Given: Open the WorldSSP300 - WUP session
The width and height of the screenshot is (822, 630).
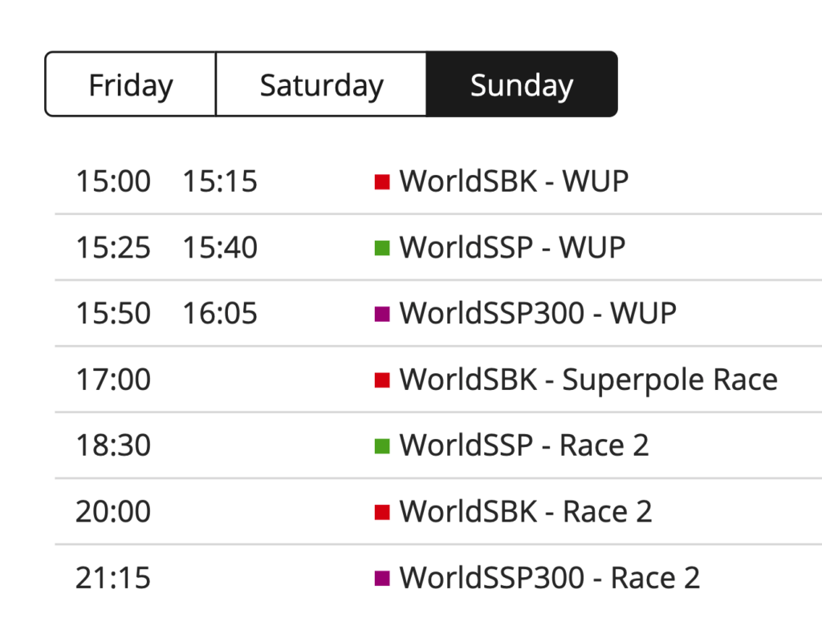Looking at the screenshot, I should point(538,314).
